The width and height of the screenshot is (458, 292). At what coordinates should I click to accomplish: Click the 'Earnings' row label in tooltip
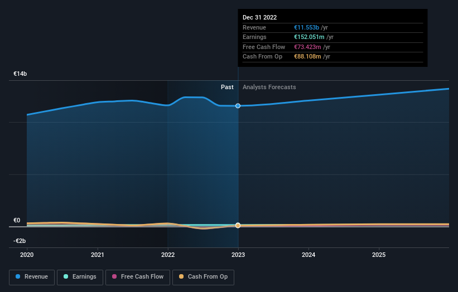click(254, 37)
